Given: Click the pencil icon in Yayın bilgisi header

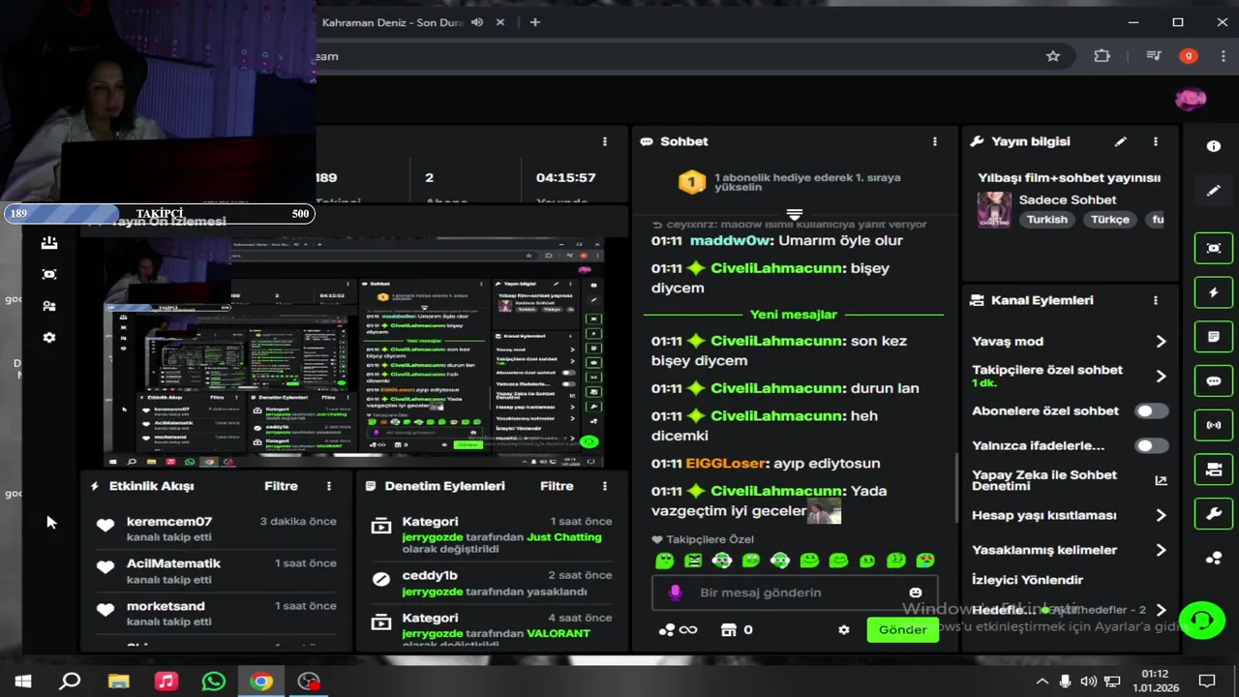Looking at the screenshot, I should coord(1120,141).
